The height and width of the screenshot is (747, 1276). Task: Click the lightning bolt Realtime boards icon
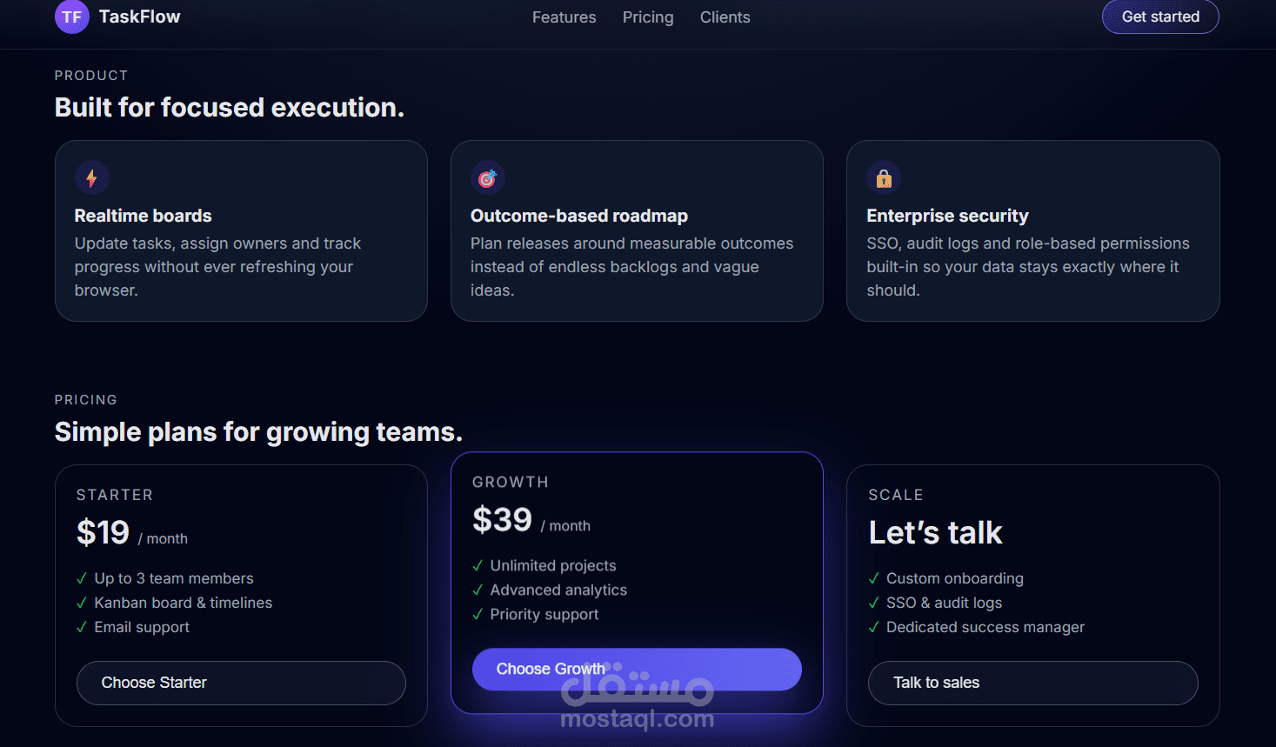point(91,177)
